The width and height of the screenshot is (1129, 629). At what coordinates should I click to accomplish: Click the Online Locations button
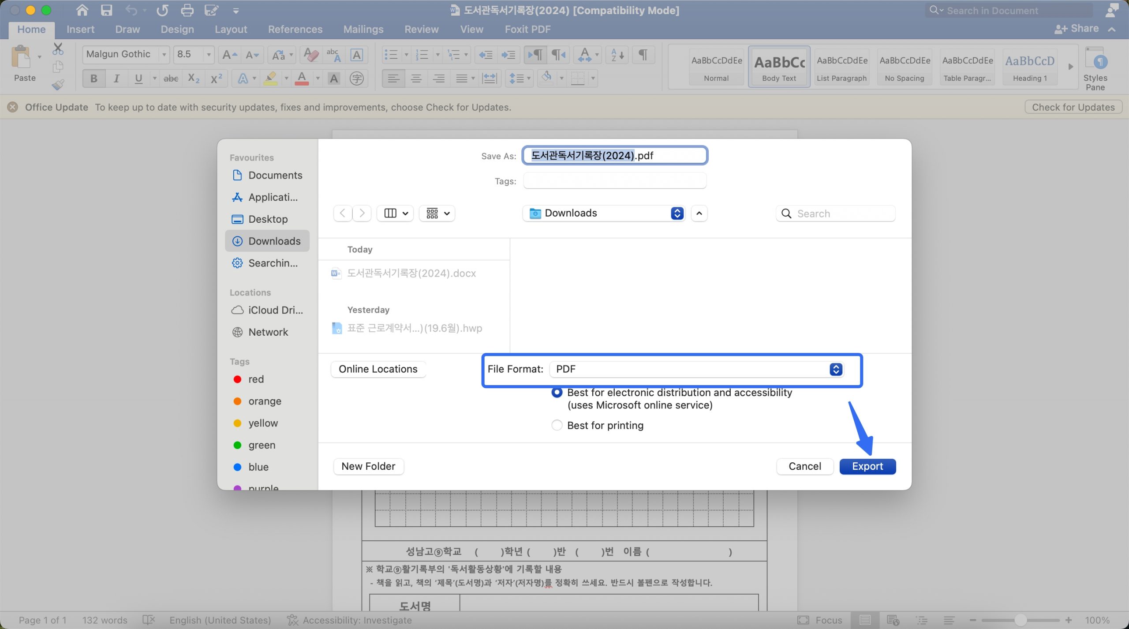(378, 369)
